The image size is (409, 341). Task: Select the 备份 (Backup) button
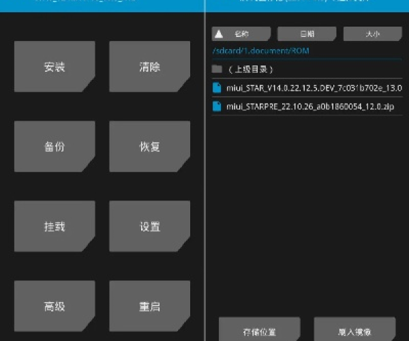pos(55,147)
